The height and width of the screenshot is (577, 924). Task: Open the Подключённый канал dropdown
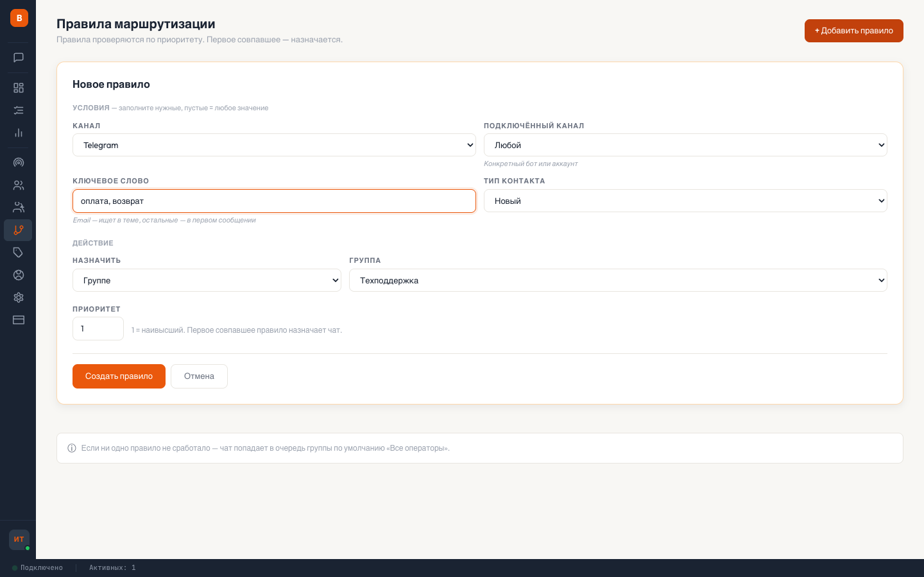tap(685, 145)
